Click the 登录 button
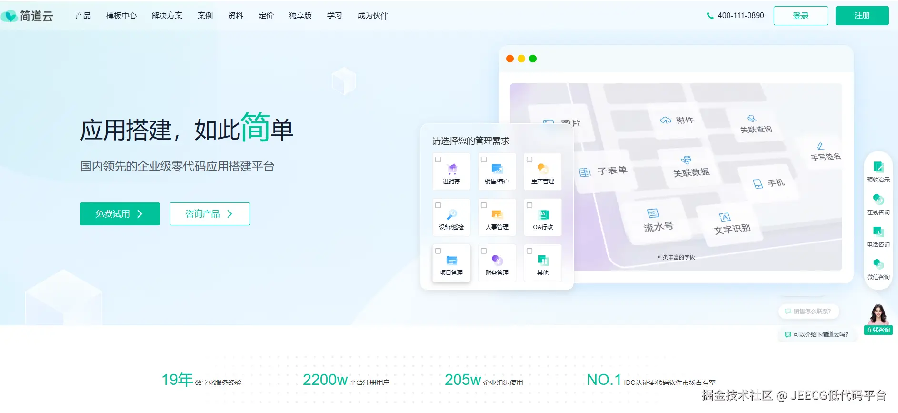The height and width of the screenshot is (413, 898). tap(801, 16)
